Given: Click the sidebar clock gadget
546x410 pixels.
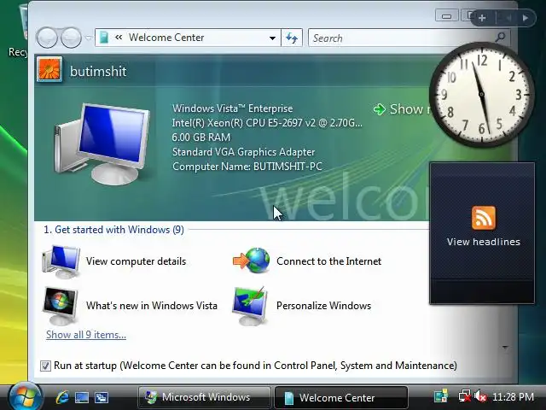Looking at the screenshot, I should pos(482,95).
